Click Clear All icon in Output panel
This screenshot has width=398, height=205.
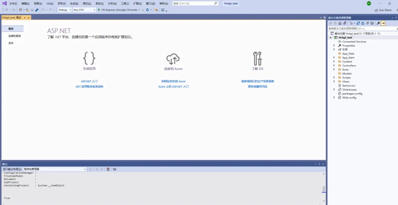coord(108,169)
